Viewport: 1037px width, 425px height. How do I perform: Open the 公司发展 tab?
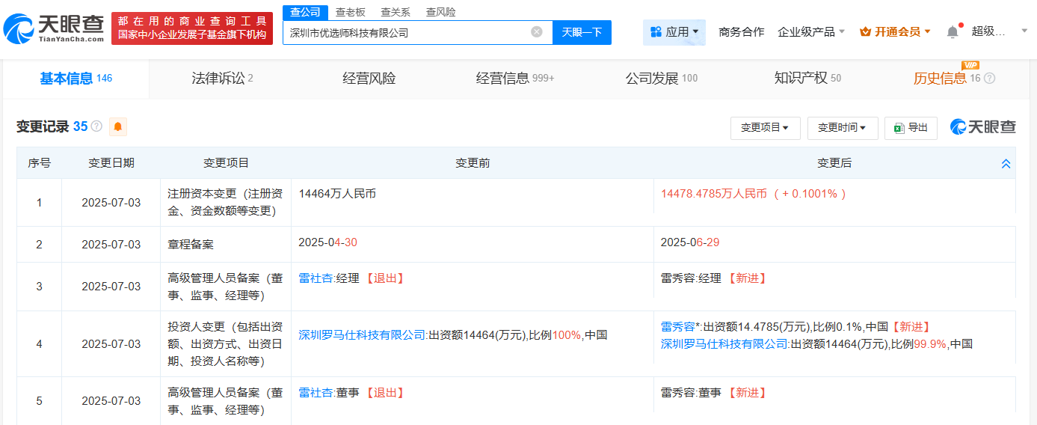pyautogui.click(x=662, y=79)
